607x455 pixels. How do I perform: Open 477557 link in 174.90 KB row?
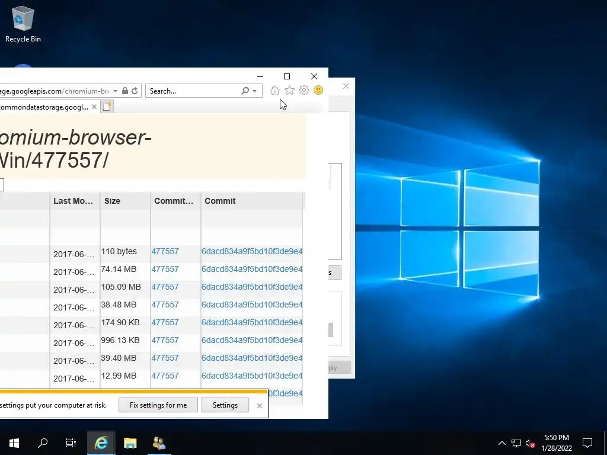click(x=165, y=322)
